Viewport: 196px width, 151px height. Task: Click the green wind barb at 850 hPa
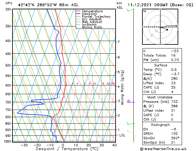click(x=131, y=123)
